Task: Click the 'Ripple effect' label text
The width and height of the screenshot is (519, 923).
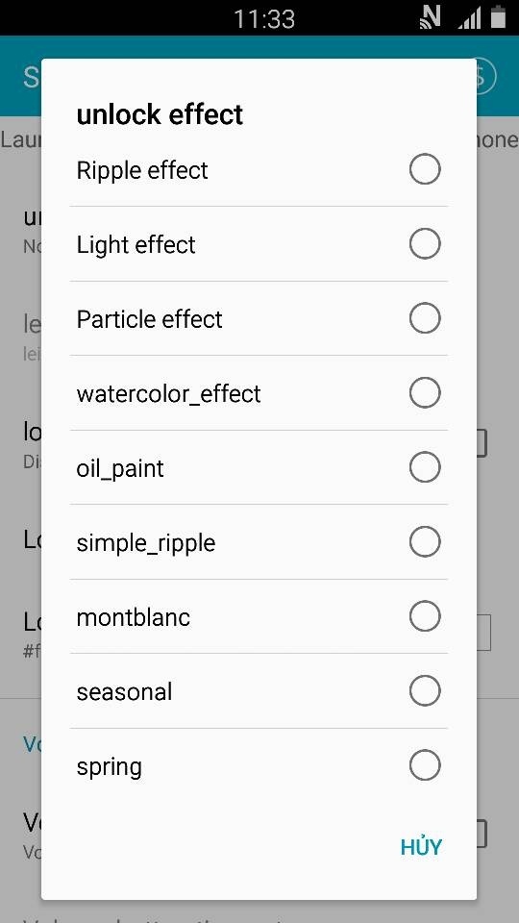Action: tap(142, 170)
